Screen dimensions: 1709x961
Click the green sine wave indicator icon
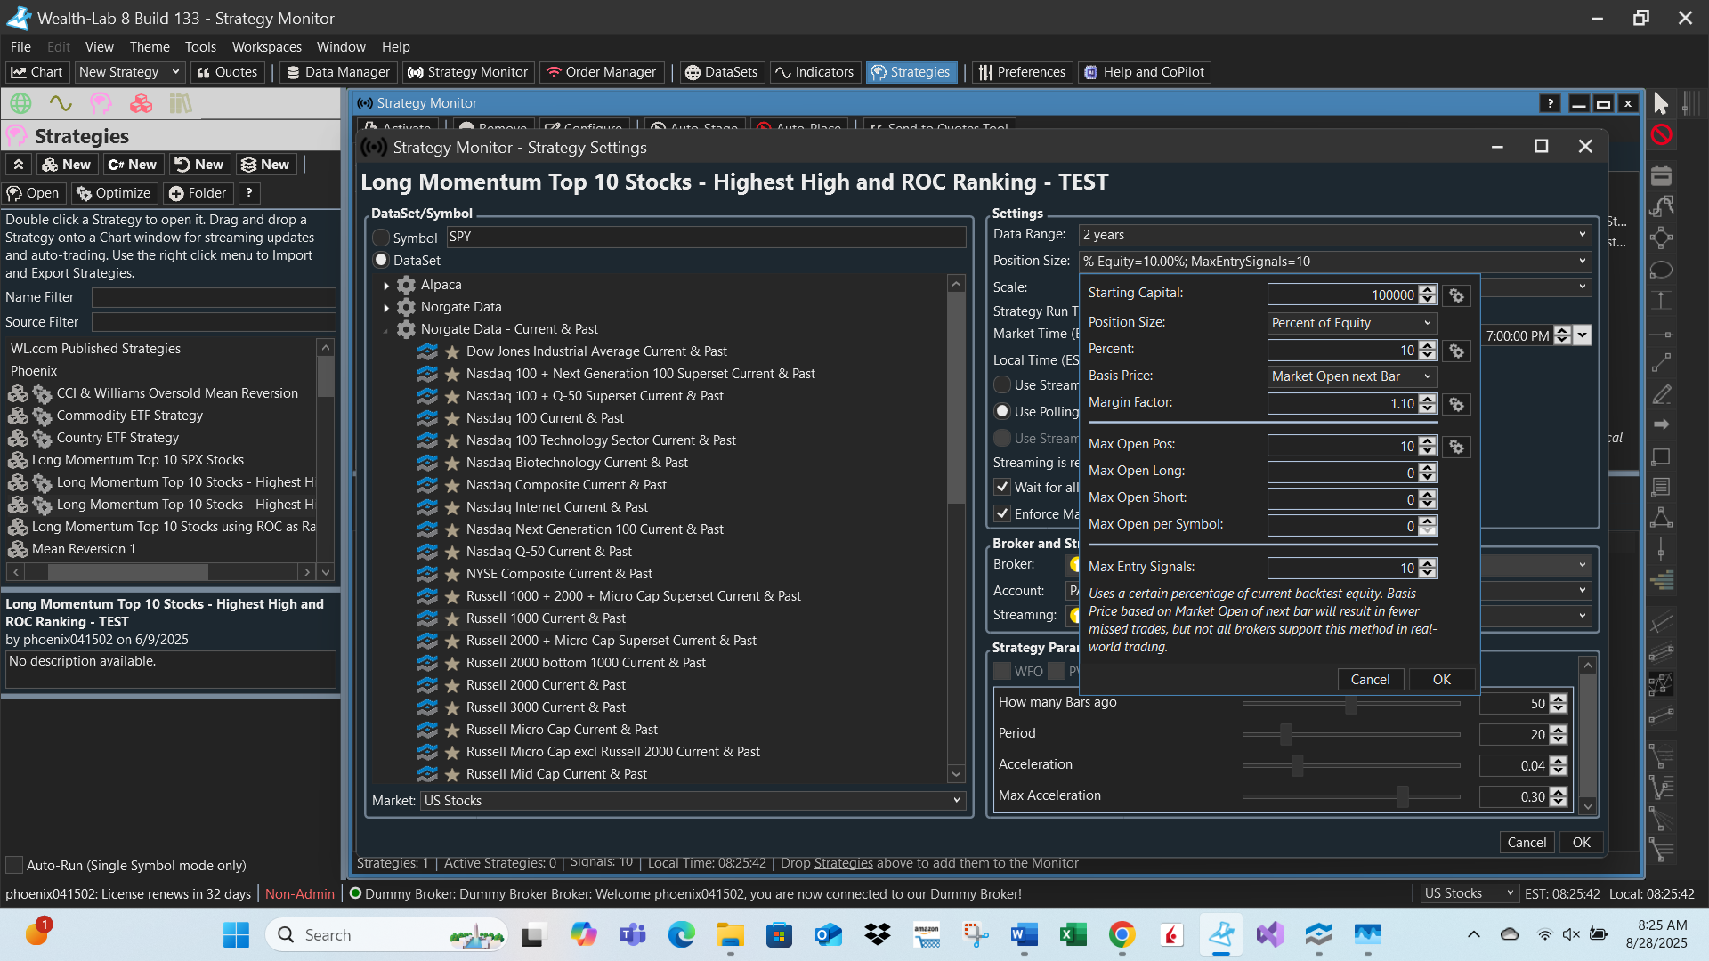coord(61,103)
